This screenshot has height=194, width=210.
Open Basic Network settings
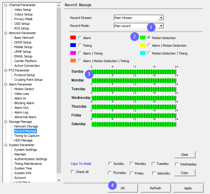24,38
